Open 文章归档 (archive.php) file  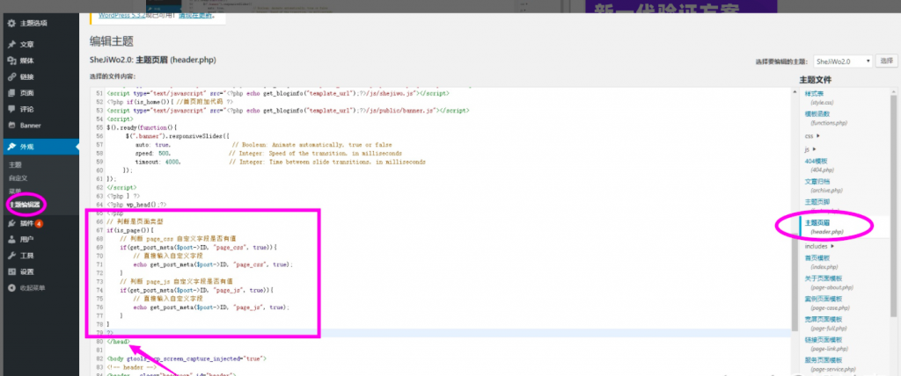(824, 185)
